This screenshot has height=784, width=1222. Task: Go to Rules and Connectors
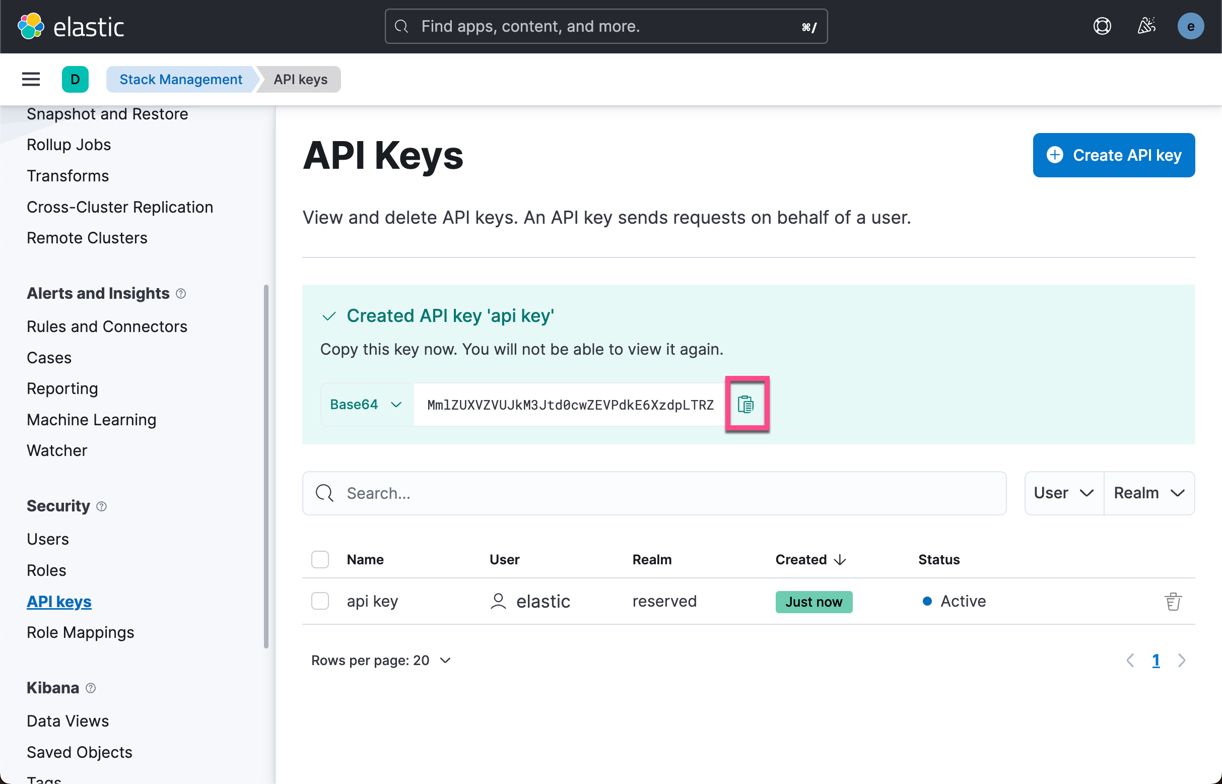coord(107,326)
